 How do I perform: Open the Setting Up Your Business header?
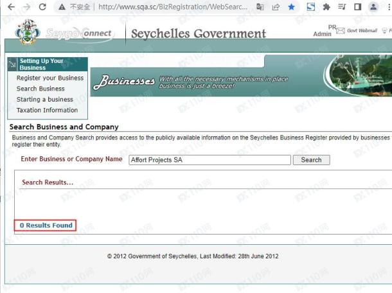coord(48,64)
